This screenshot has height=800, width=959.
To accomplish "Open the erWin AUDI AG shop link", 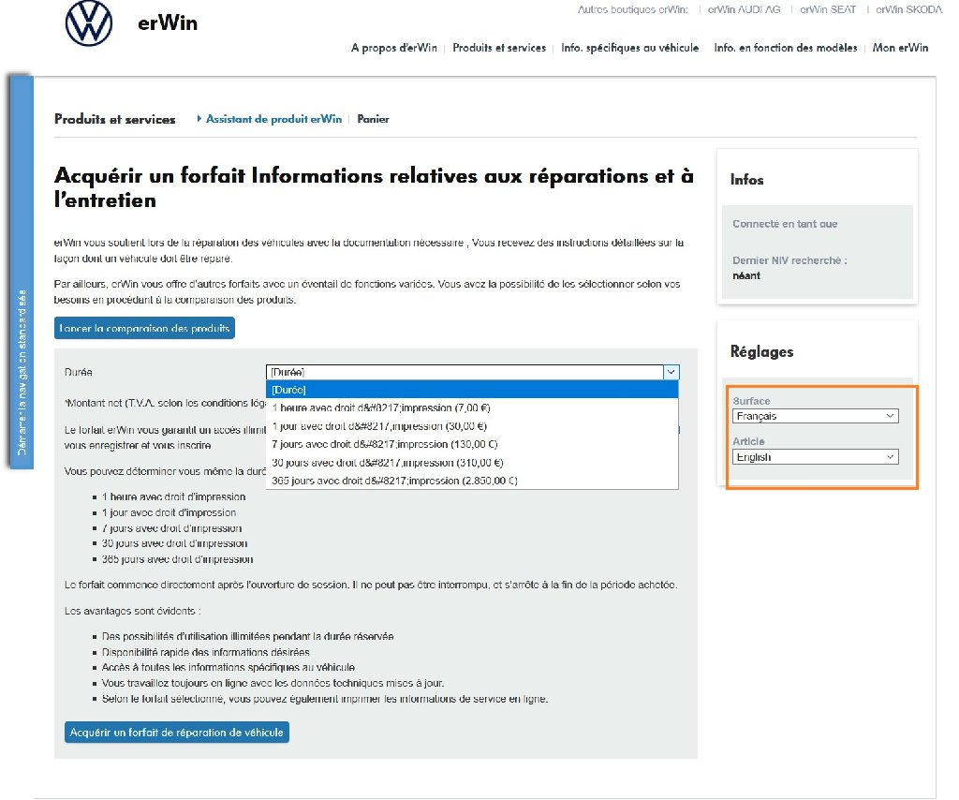I will [744, 9].
